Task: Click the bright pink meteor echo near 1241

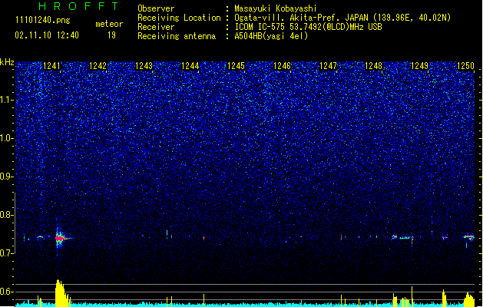Action: pyautogui.click(x=60, y=238)
